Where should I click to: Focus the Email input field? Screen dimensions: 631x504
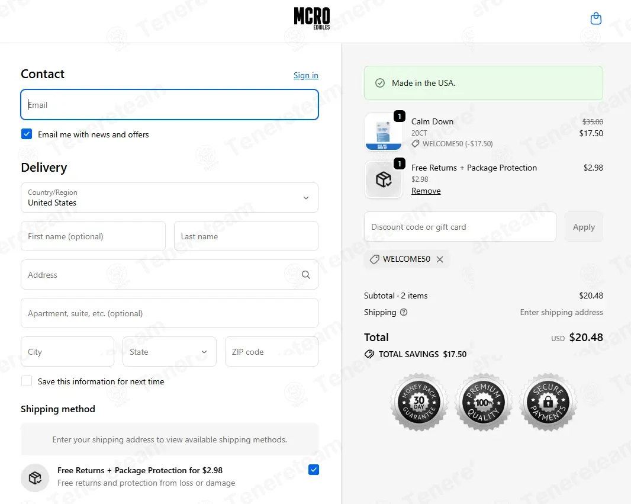click(169, 105)
